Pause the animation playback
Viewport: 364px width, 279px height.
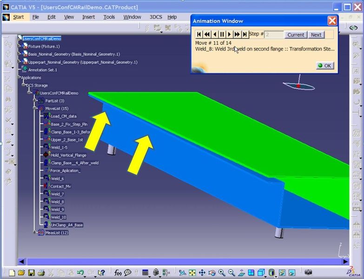(222, 34)
